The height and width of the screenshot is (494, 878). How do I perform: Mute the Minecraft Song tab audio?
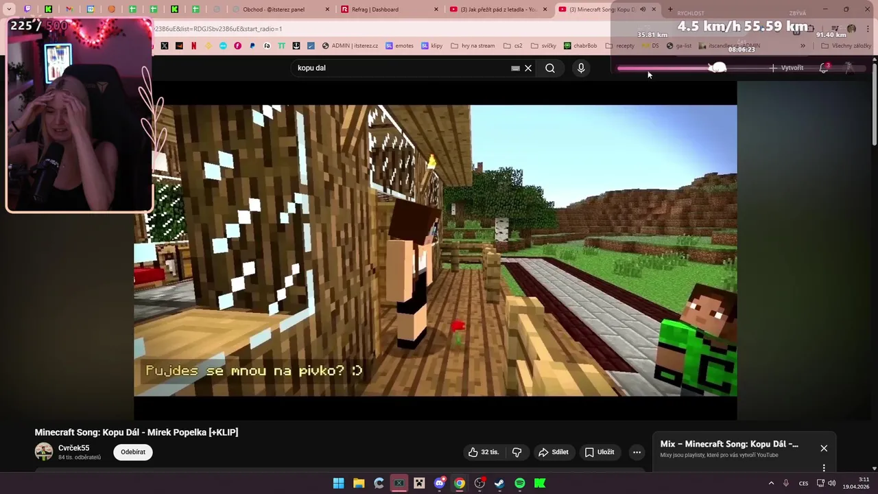click(643, 10)
